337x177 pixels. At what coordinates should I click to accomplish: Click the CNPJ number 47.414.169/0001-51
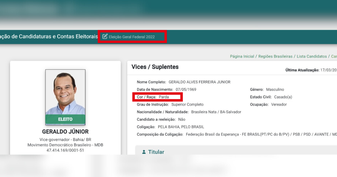click(65, 150)
